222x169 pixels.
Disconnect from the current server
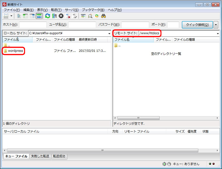[68, 16]
